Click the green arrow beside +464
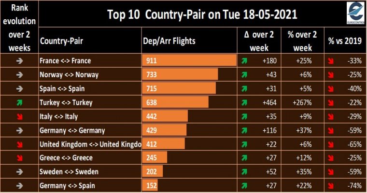This screenshot has width=367, height=193. 244,102
